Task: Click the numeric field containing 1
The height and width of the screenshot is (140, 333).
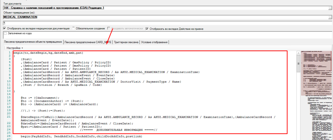Action: click(x=168, y=23)
